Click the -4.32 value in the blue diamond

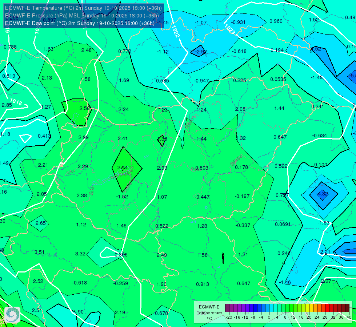pyautogui.click(x=323, y=194)
